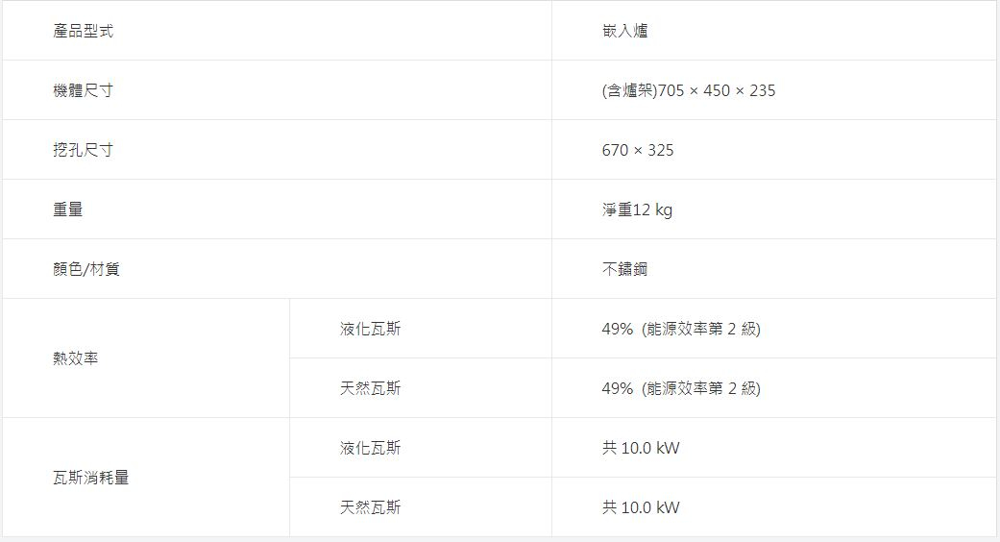Click 天然瓦斯 under 瓦斯消耗量
This screenshot has width=1000, height=542.
click(370, 507)
